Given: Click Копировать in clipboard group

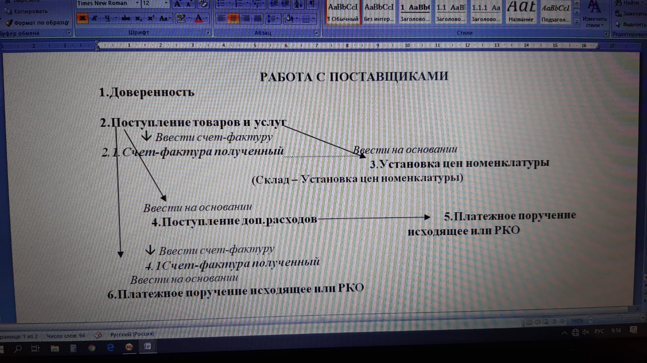Looking at the screenshot, I should pos(26,11).
